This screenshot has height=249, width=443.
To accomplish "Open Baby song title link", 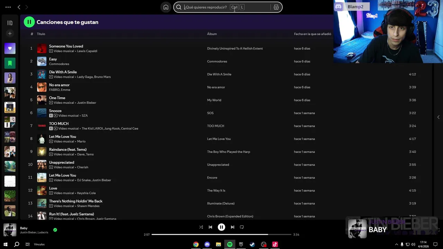I will point(24,228).
